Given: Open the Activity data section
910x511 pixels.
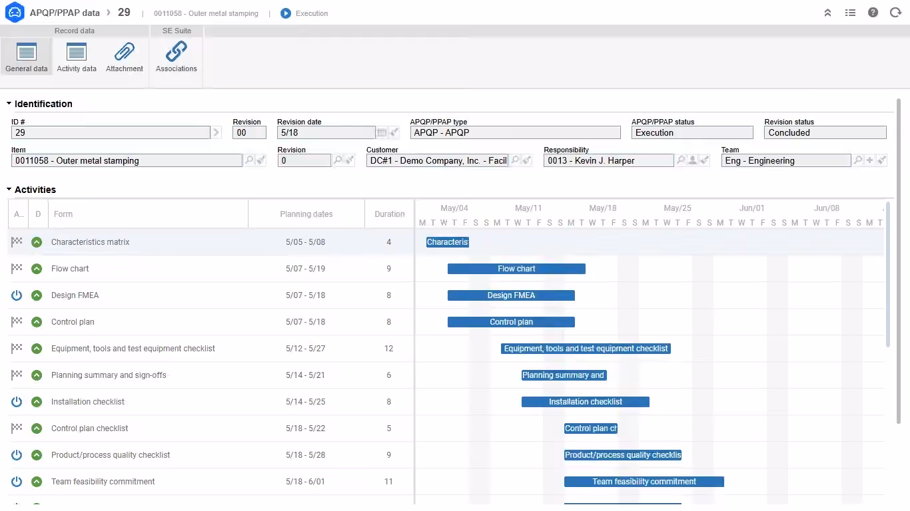Looking at the screenshot, I should click(x=77, y=57).
